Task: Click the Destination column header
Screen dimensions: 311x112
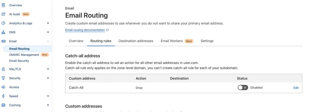Action: 179,78
